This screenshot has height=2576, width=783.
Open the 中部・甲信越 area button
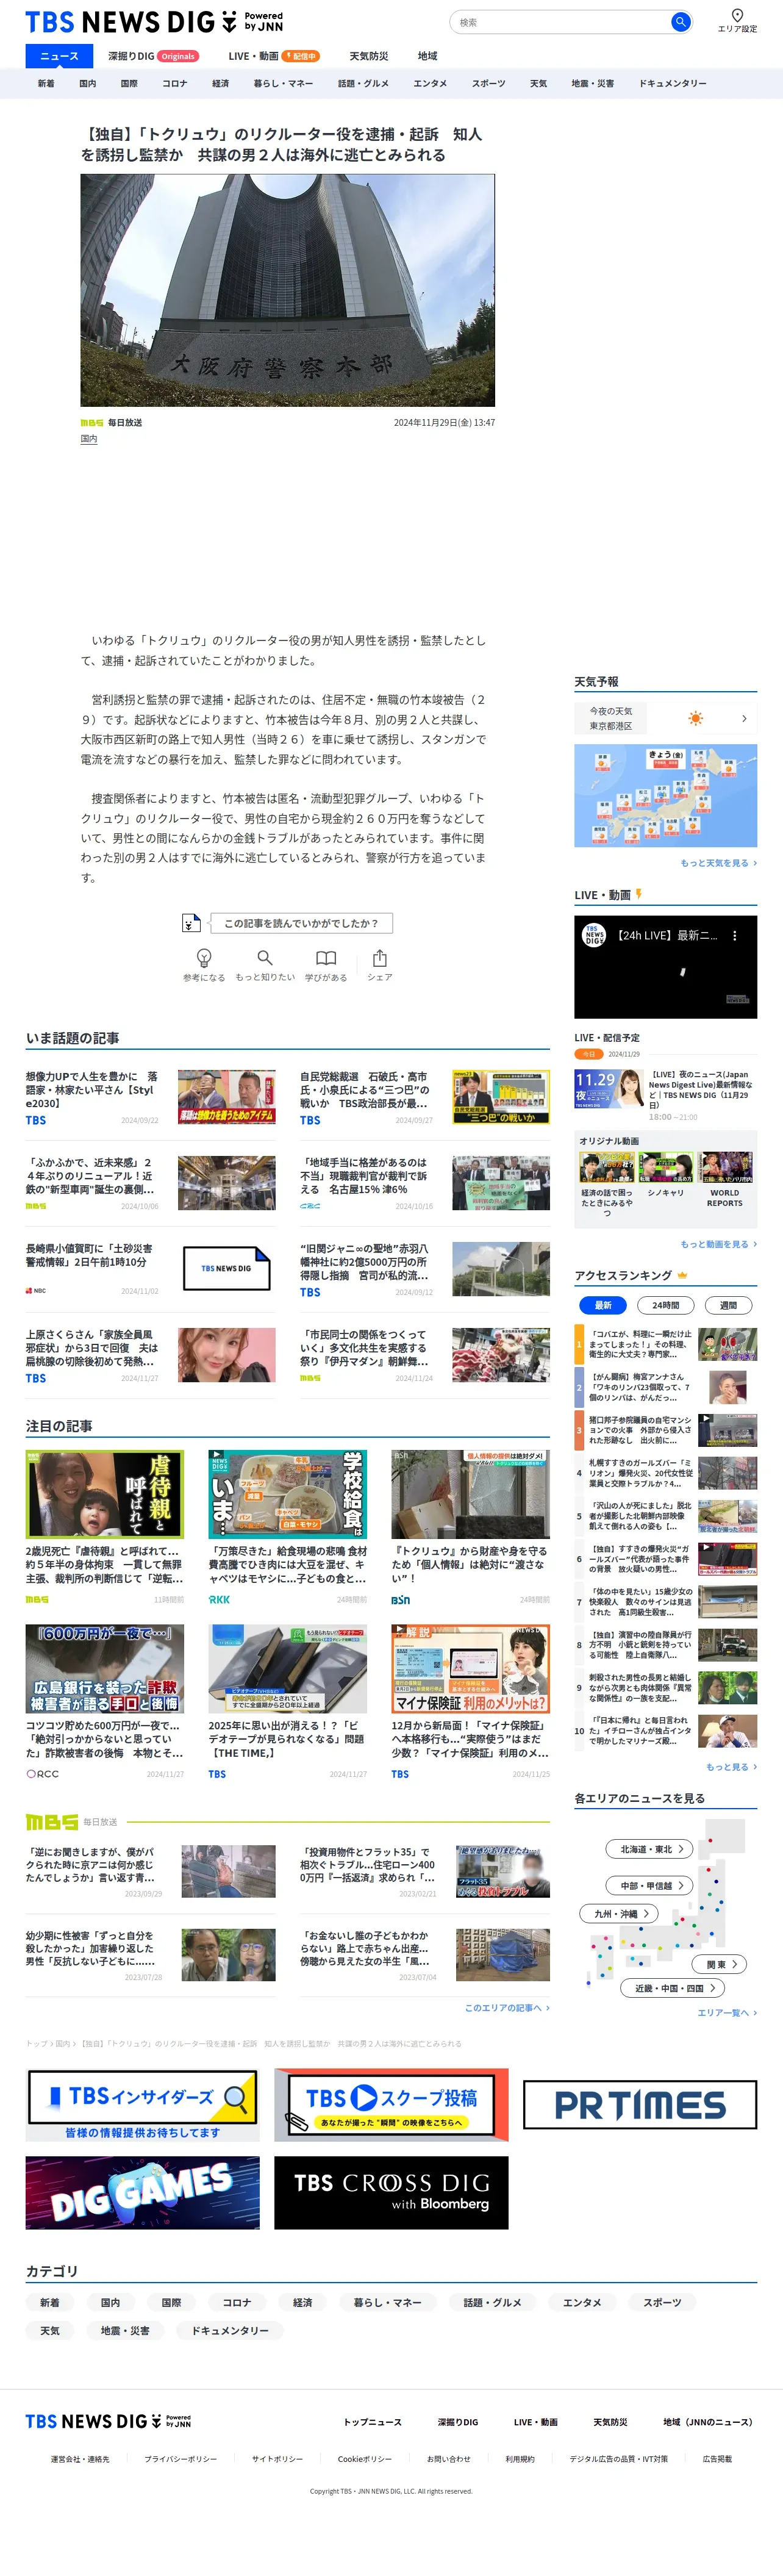point(649,1885)
